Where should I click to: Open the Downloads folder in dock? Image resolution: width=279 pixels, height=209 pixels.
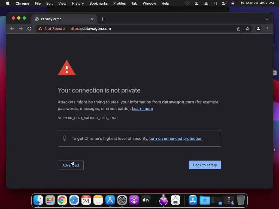[205, 200]
